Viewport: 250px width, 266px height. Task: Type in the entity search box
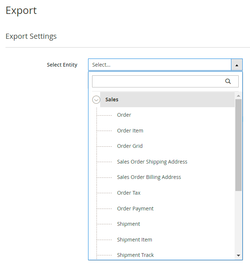pyautogui.click(x=157, y=81)
